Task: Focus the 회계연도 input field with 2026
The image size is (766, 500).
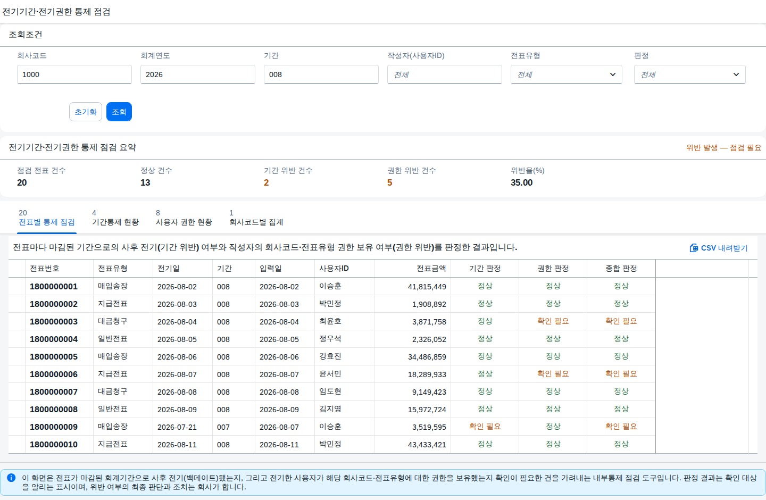Action: tap(198, 74)
